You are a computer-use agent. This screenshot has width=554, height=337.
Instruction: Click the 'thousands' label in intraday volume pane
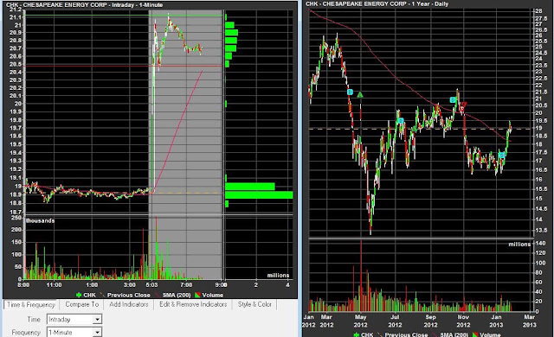41,220
